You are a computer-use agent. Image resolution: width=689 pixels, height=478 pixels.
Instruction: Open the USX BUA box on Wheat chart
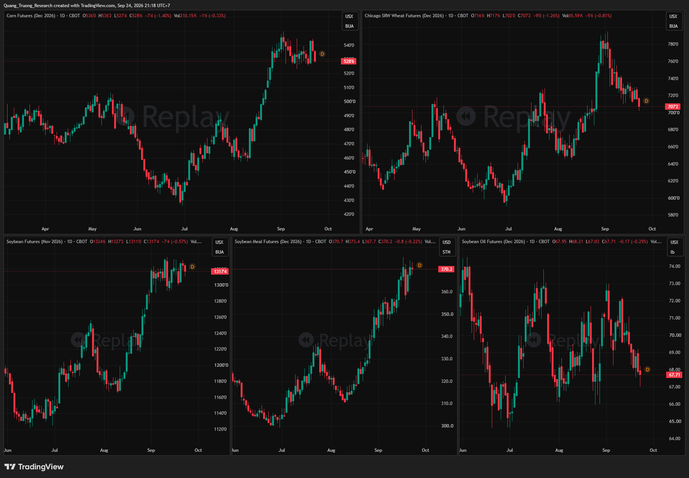pyautogui.click(x=674, y=21)
